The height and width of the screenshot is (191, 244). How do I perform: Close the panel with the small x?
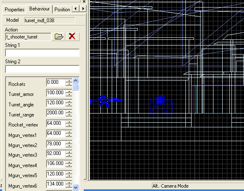84,1
